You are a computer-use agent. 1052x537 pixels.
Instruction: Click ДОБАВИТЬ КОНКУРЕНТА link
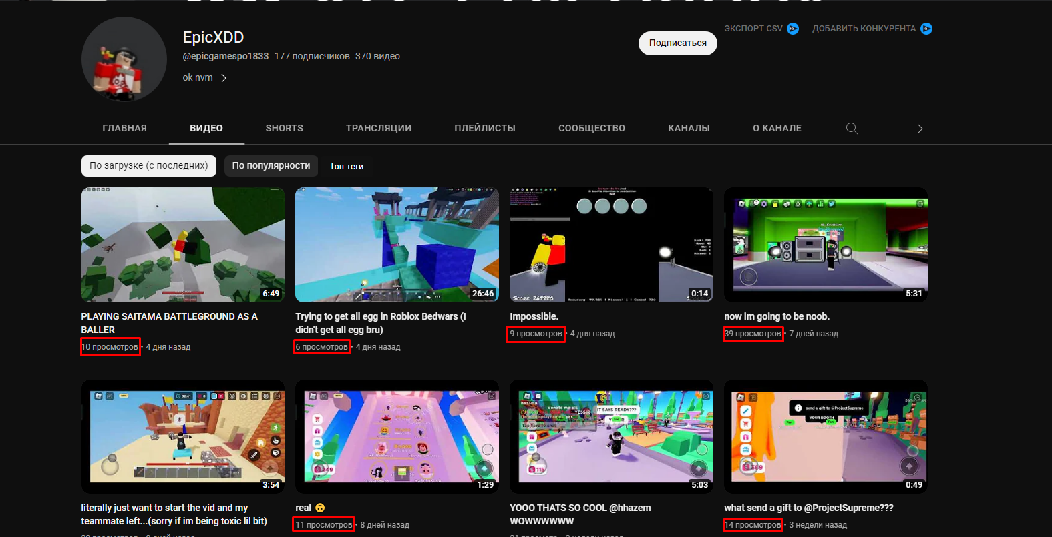coord(864,29)
